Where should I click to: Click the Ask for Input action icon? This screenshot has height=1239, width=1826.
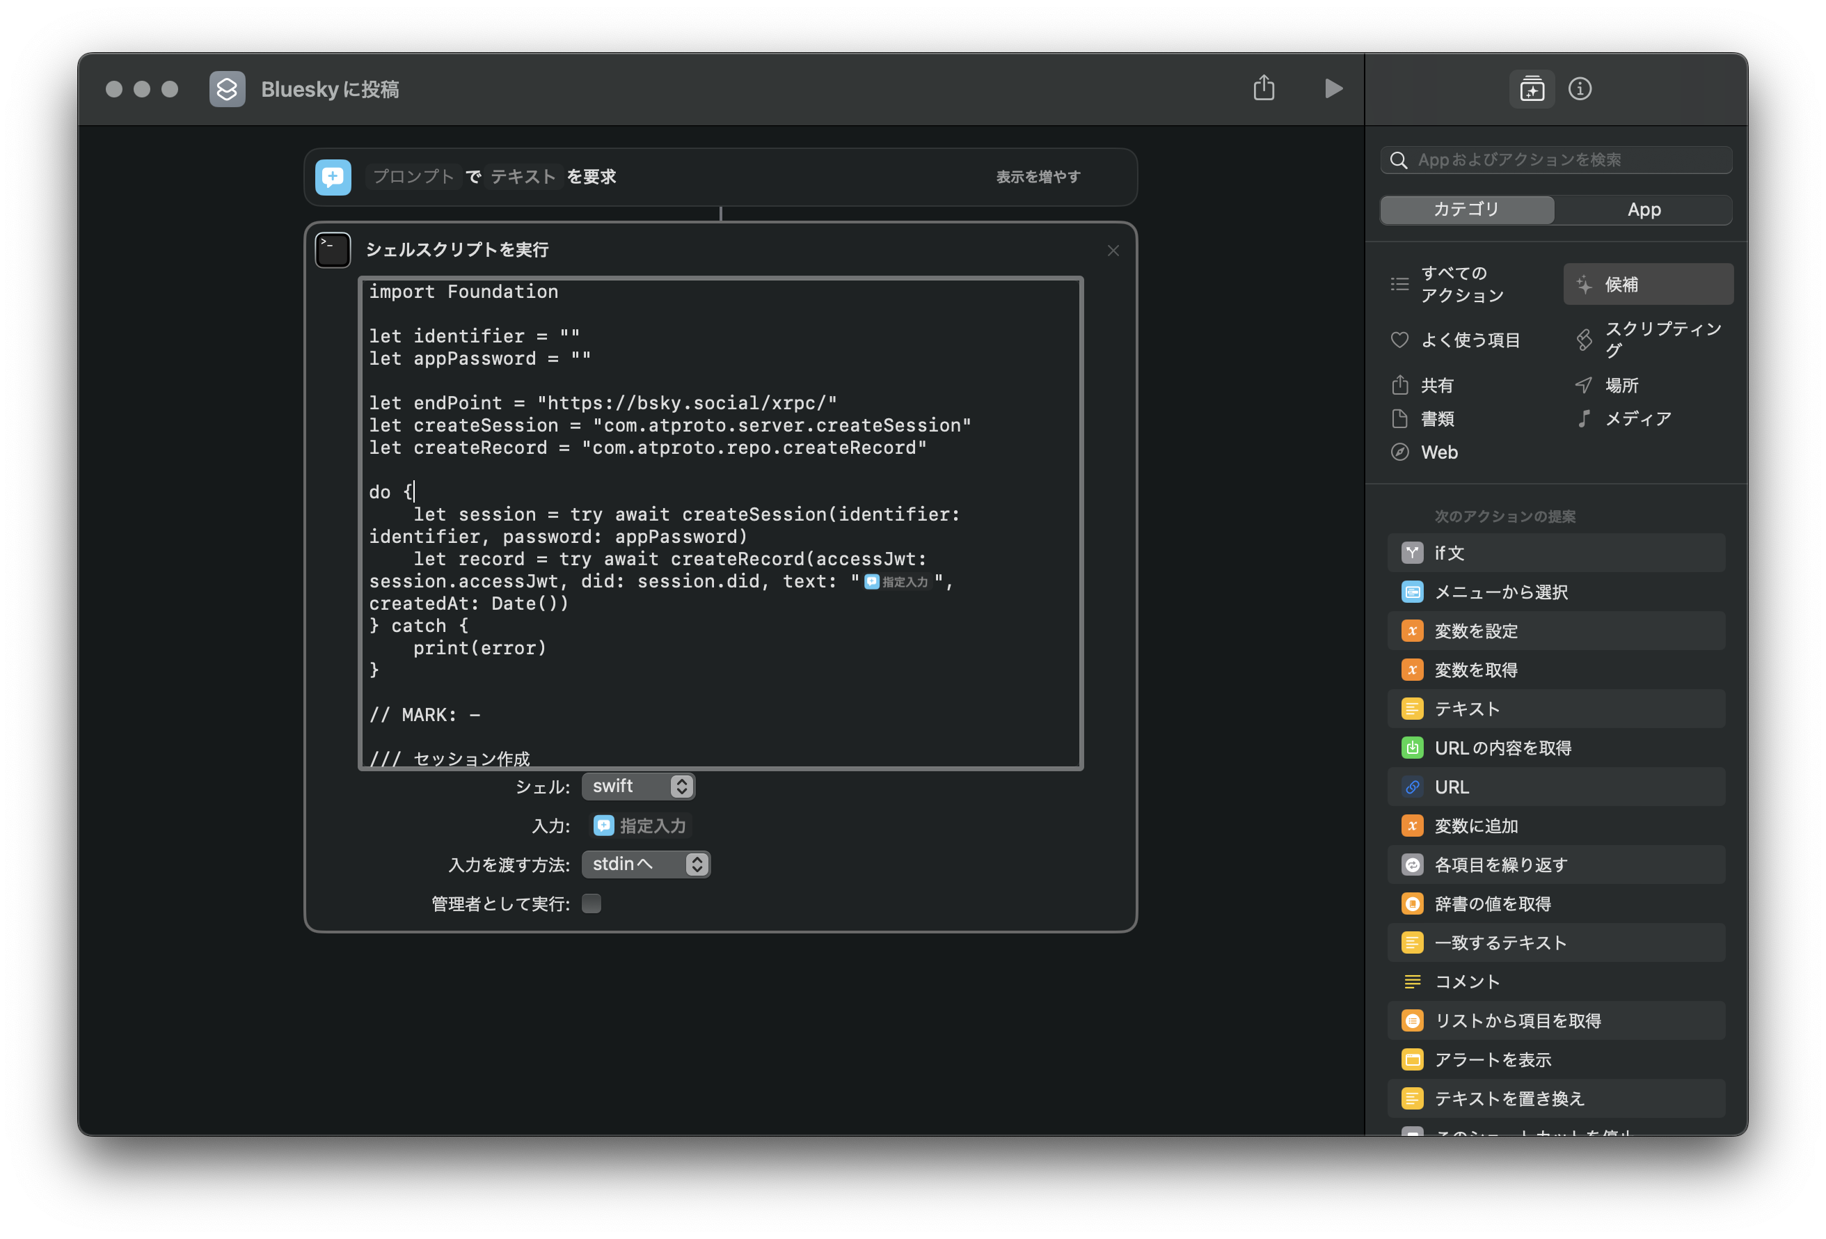333,177
